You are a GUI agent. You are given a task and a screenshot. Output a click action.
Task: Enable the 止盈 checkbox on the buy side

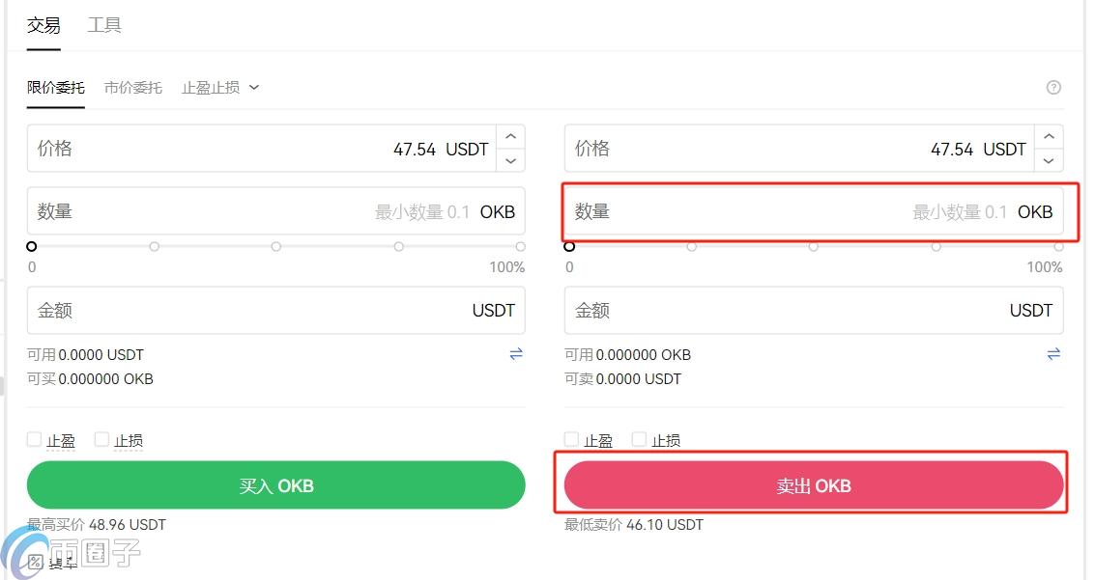pyautogui.click(x=33, y=439)
